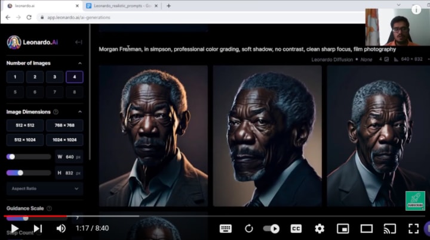The width and height of the screenshot is (430, 240).
Task: Choose 768 × 768 dimensions
Action: tap(64, 125)
